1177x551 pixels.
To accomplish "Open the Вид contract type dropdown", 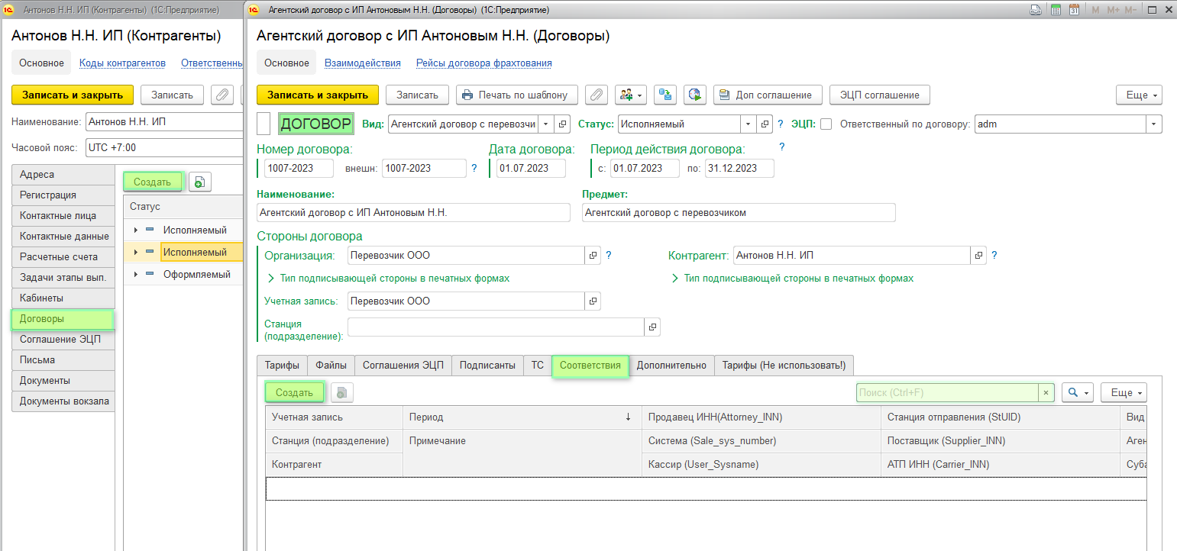I will tap(547, 124).
